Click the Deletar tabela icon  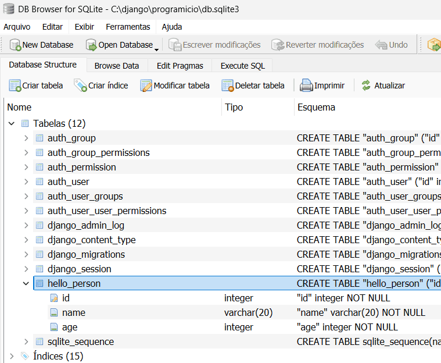(x=228, y=86)
